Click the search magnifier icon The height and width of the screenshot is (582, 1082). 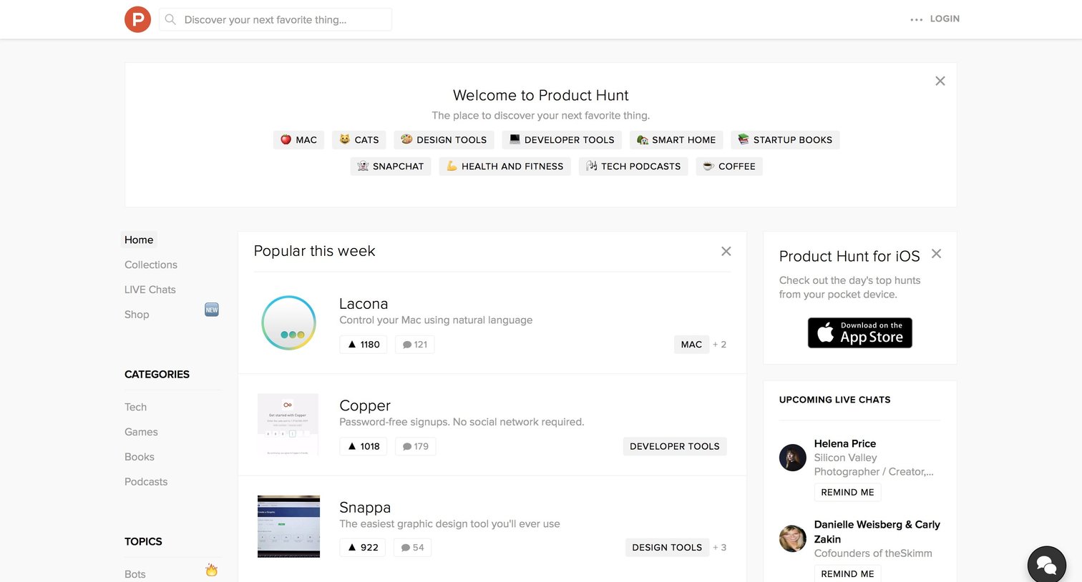(x=170, y=19)
